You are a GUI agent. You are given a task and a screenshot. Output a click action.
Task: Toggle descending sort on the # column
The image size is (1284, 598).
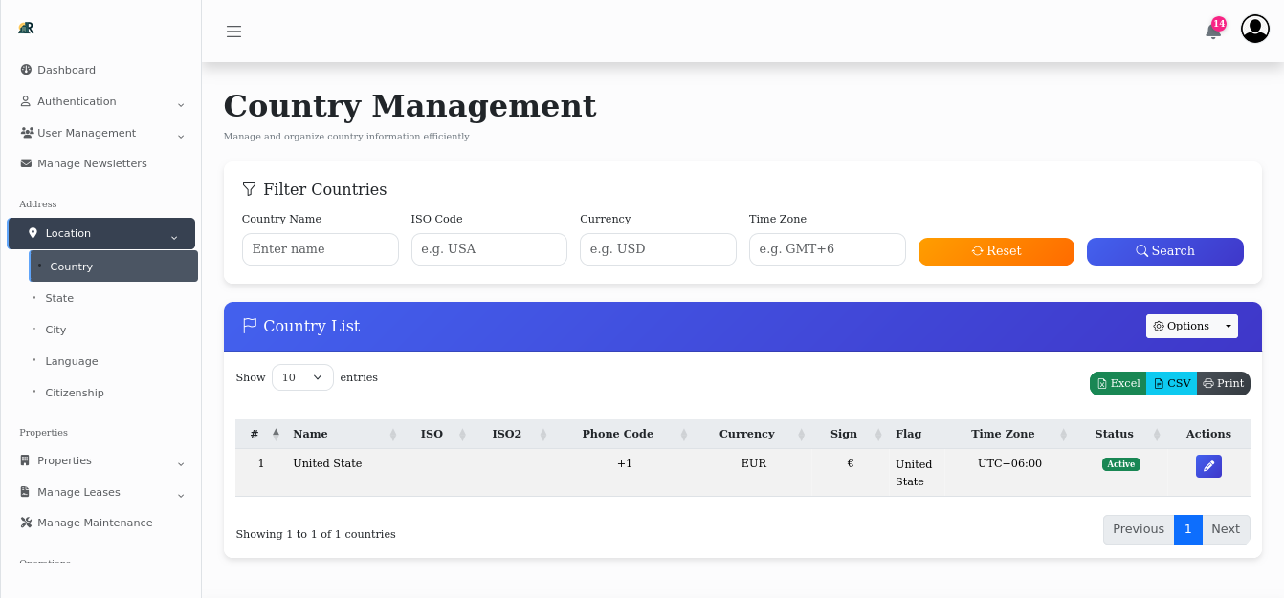click(277, 434)
